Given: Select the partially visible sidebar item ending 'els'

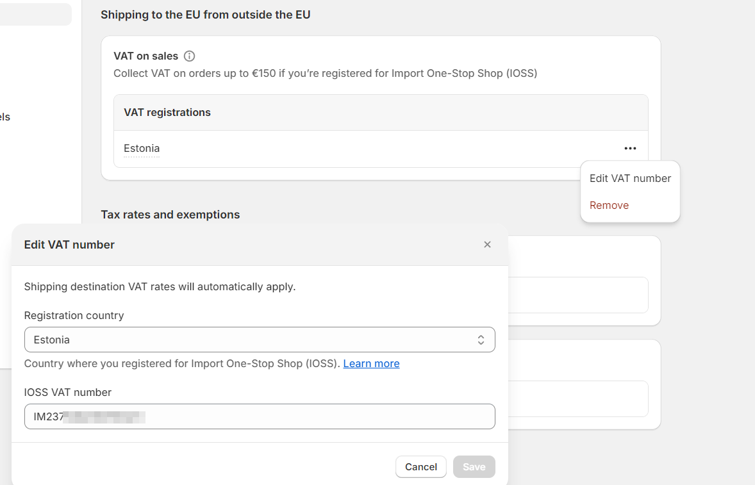Looking at the screenshot, I should coord(5,117).
